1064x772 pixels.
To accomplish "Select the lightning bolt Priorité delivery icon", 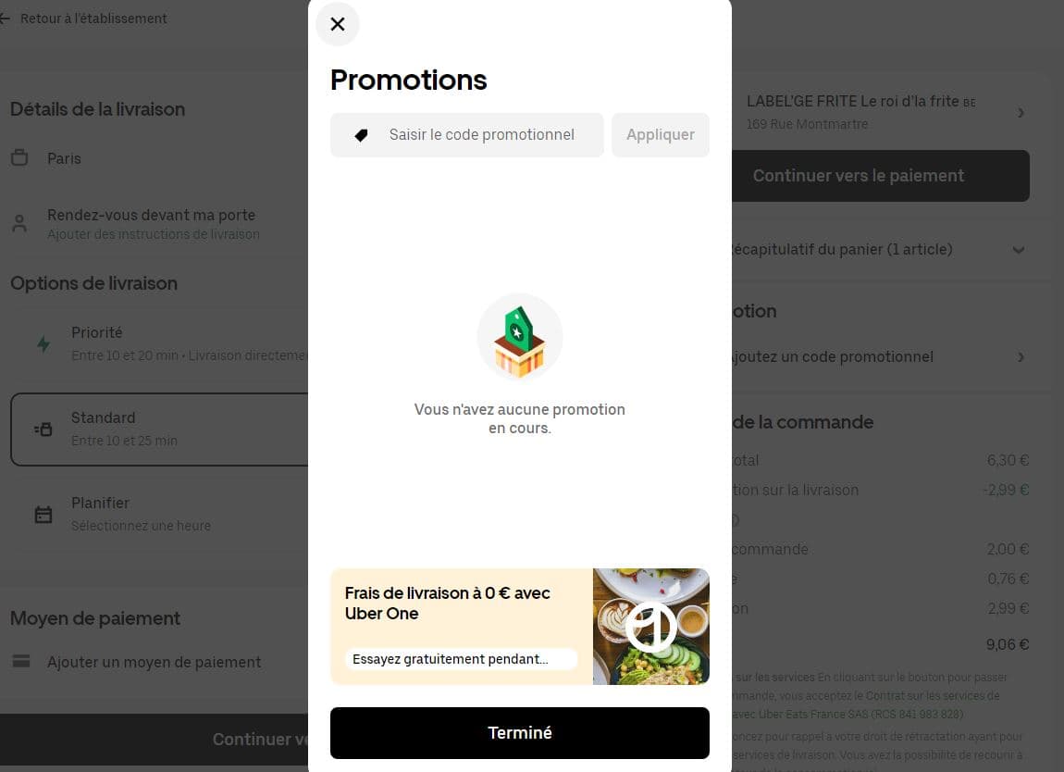I will tap(43, 343).
